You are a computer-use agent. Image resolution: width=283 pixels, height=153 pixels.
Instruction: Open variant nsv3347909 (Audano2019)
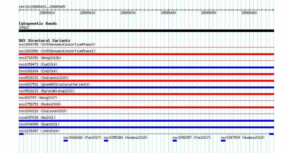(x=243, y=137)
